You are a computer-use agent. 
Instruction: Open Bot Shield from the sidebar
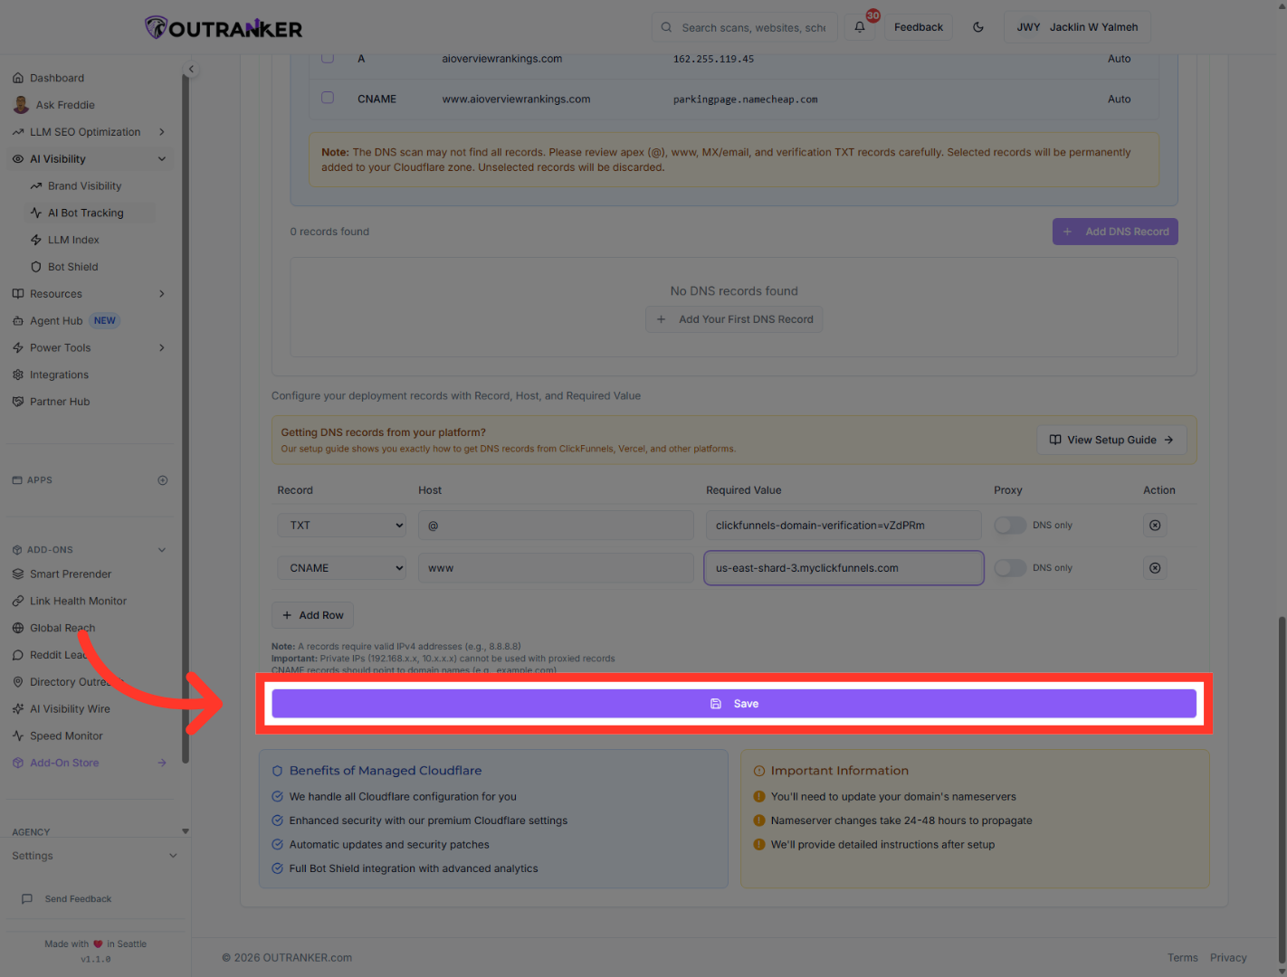pyautogui.click(x=73, y=266)
